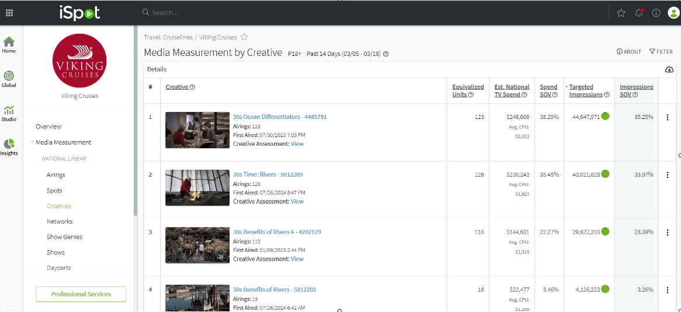Click the Home sidebar icon
The height and width of the screenshot is (312, 681).
(x=9, y=44)
